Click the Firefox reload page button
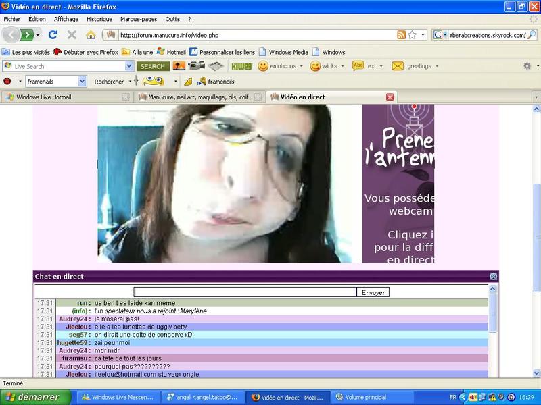Screen dimensions: 541x405 (x=53, y=34)
